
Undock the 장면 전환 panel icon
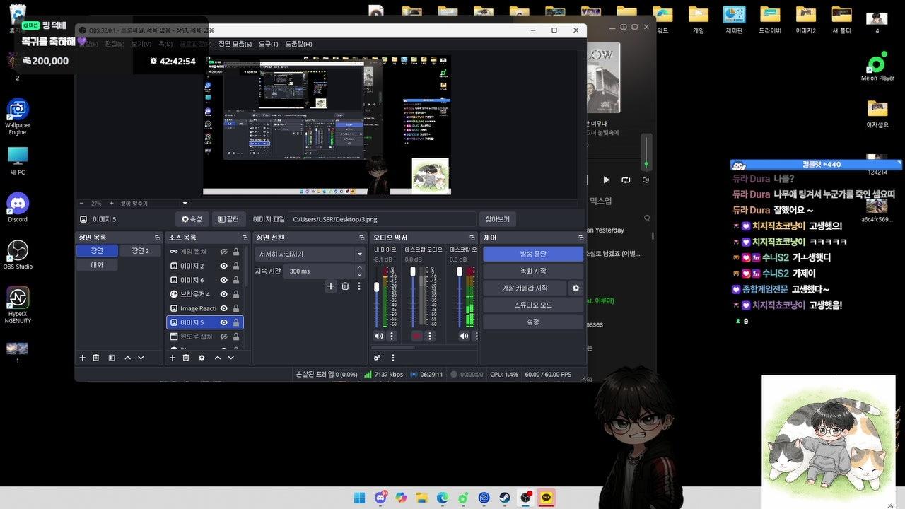(x=361, y=238)
